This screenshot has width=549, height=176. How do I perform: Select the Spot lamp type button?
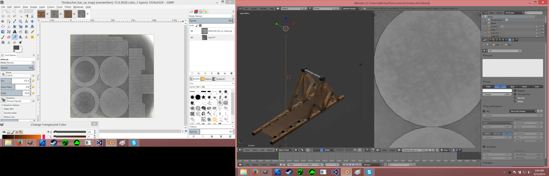pyautogui.click(x=512, y=87)
